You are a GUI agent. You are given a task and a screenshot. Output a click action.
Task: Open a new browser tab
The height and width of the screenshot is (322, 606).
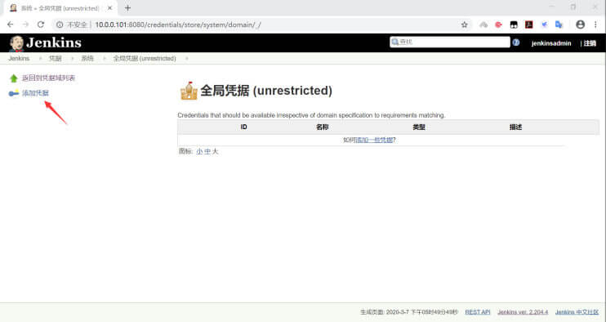(127, 7)
